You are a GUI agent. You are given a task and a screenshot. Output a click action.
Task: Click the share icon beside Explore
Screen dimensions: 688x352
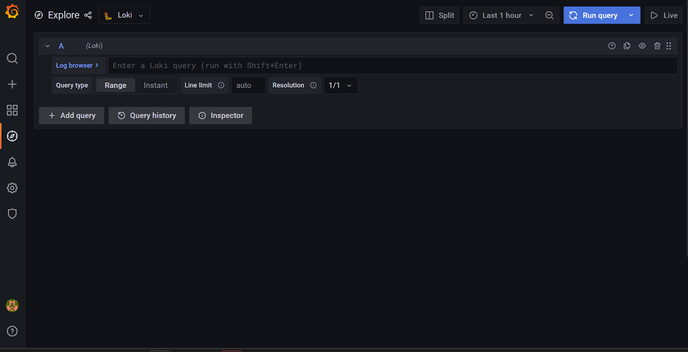(88, 15)
